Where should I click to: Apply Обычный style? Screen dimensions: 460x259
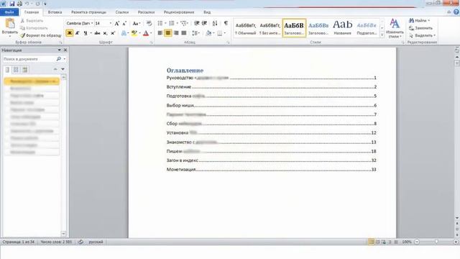[x=246, y=28]
